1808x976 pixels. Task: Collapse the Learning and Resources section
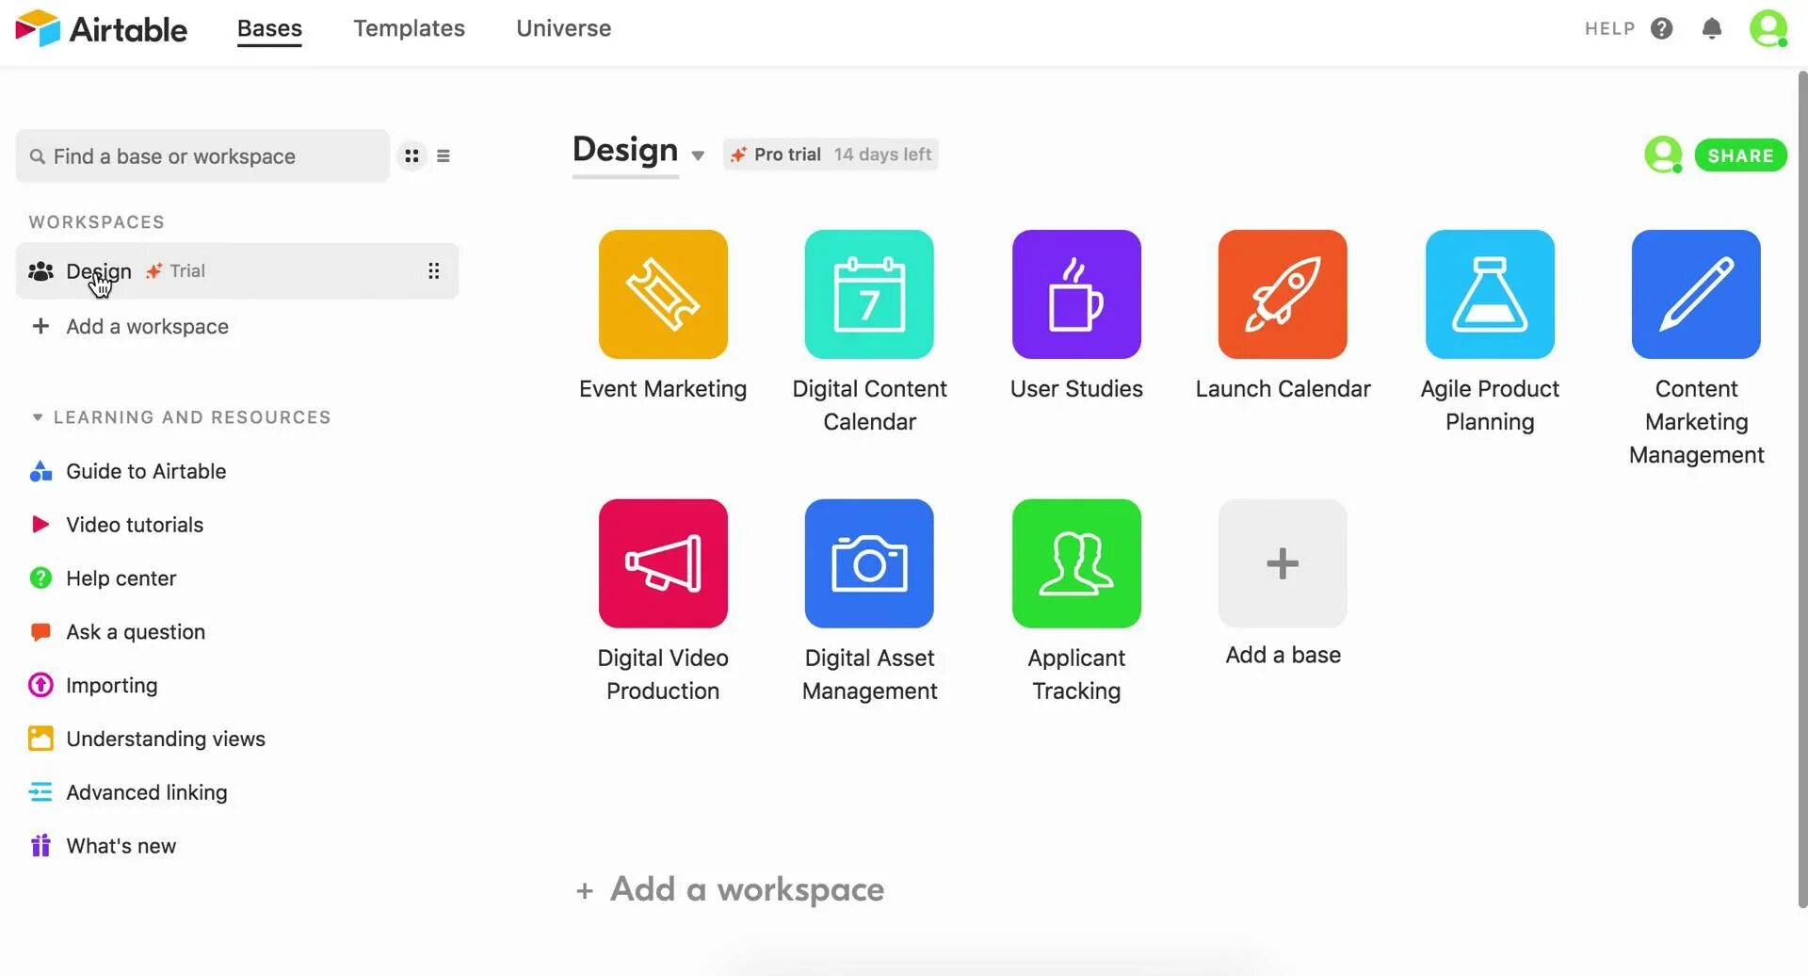pos(38,416)
